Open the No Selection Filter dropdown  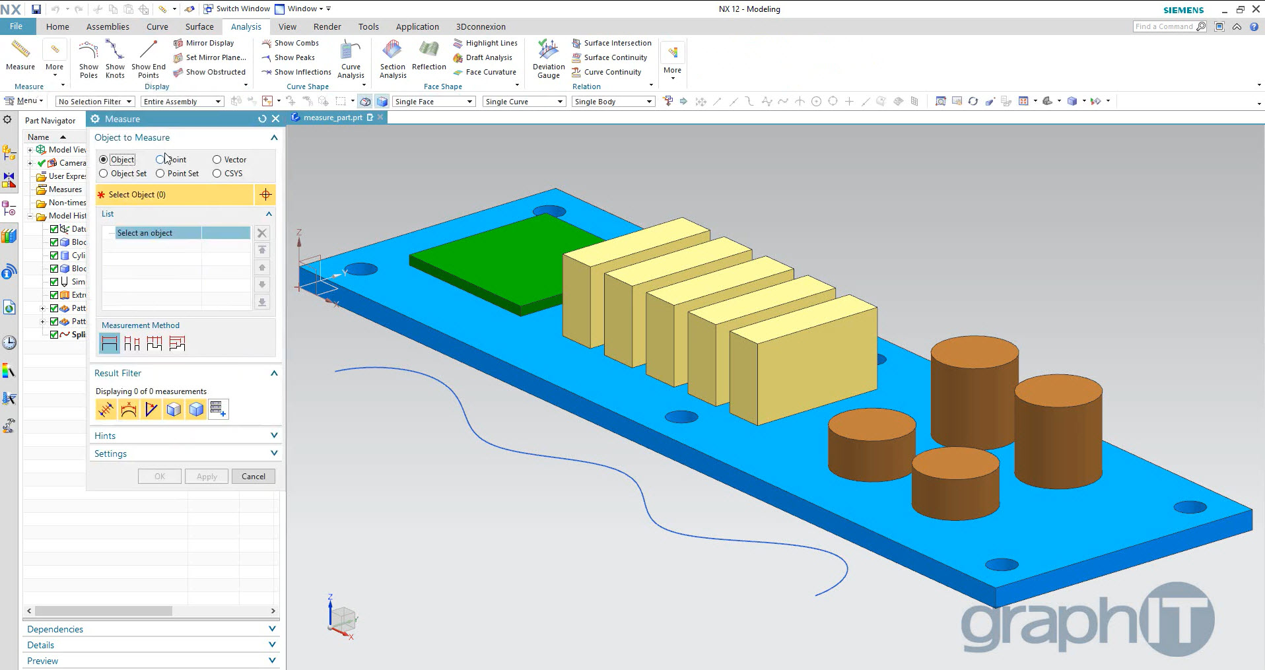coord(95,102)
